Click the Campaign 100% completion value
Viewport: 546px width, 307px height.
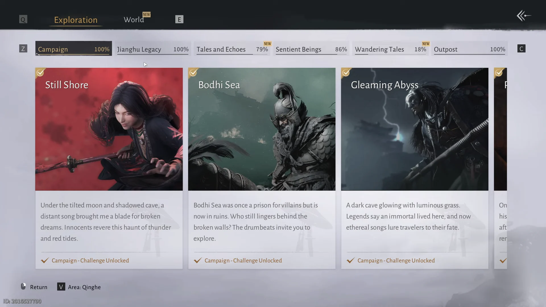pos(102,49)
